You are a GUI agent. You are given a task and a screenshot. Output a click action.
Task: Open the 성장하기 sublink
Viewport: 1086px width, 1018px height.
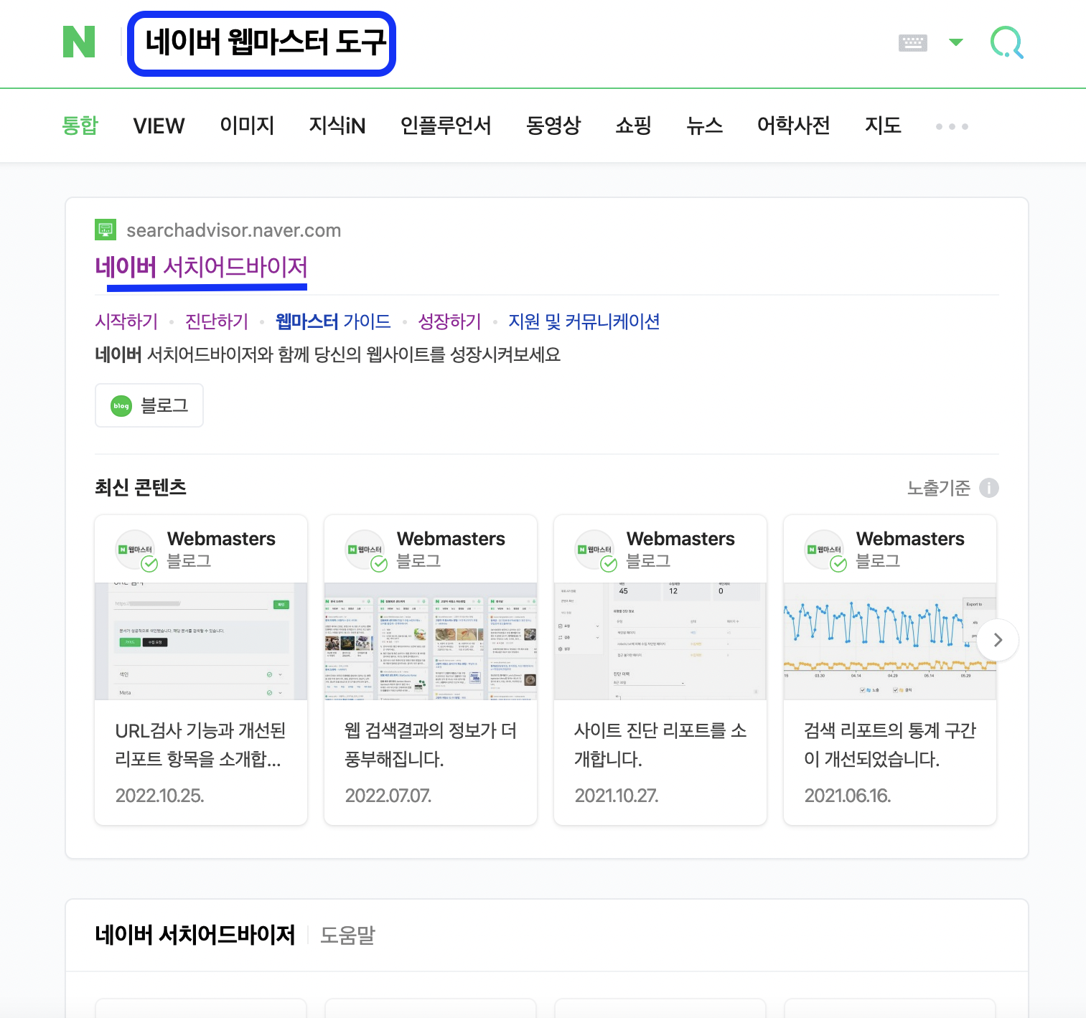(450, 321)
